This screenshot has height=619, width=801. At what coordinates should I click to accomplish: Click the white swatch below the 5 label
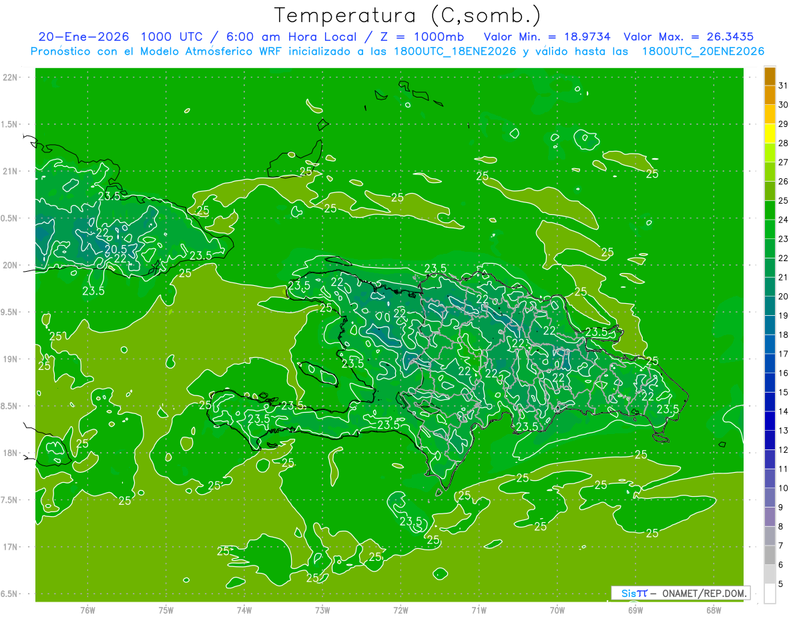(x=770, y=593)
